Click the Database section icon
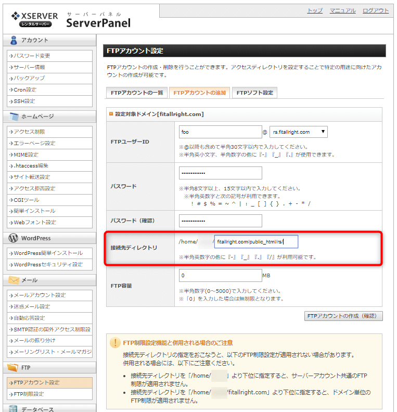 click(12, 409)
